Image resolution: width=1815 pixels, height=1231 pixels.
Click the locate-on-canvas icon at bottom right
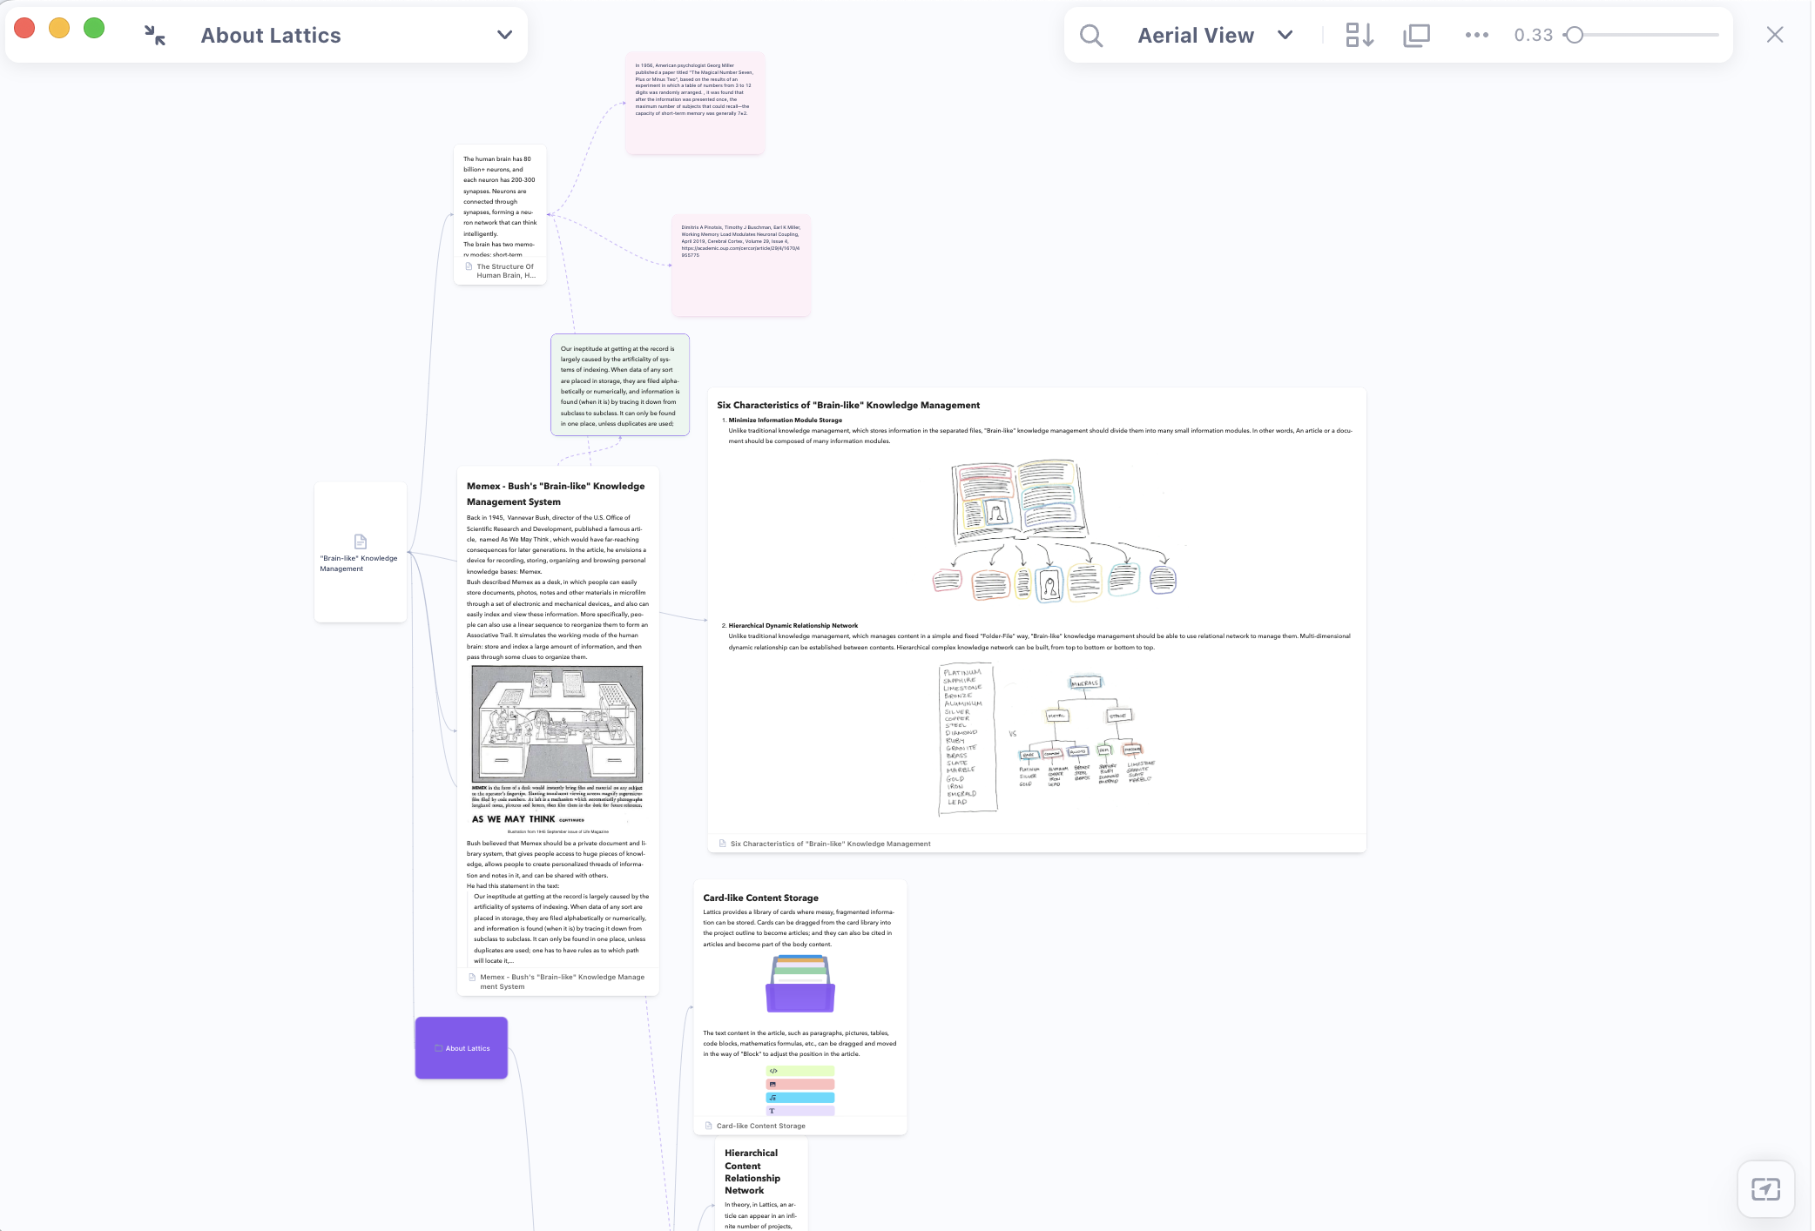pos(1765,1188)
